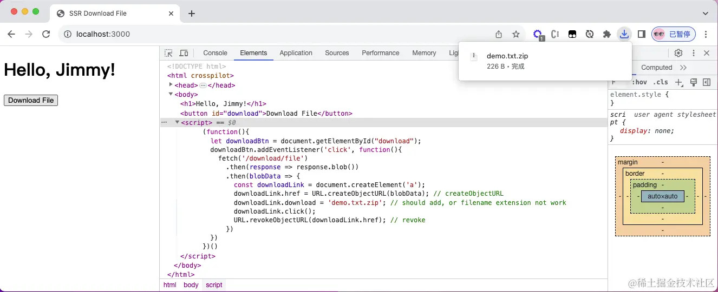The image size is (718, 292).
Task: Open the Computed styles tab
Action: pyautogui.click(x=656, y=68)
